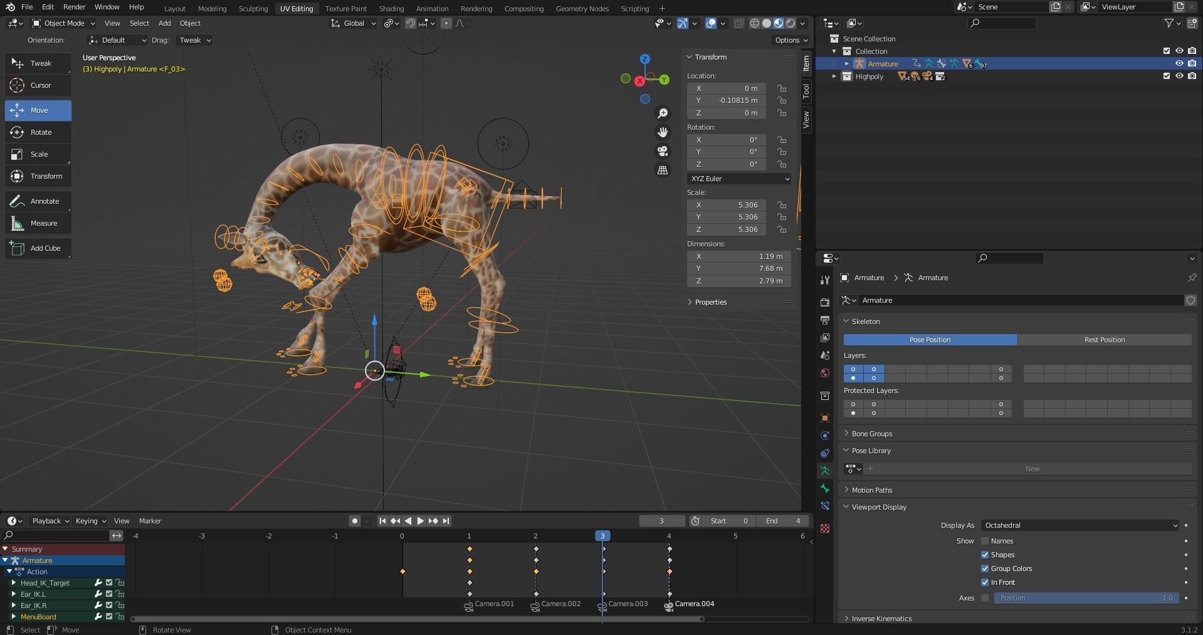Switch perspective/orthographic grid icon
The image size is (1203, 635).
[663, 170]
